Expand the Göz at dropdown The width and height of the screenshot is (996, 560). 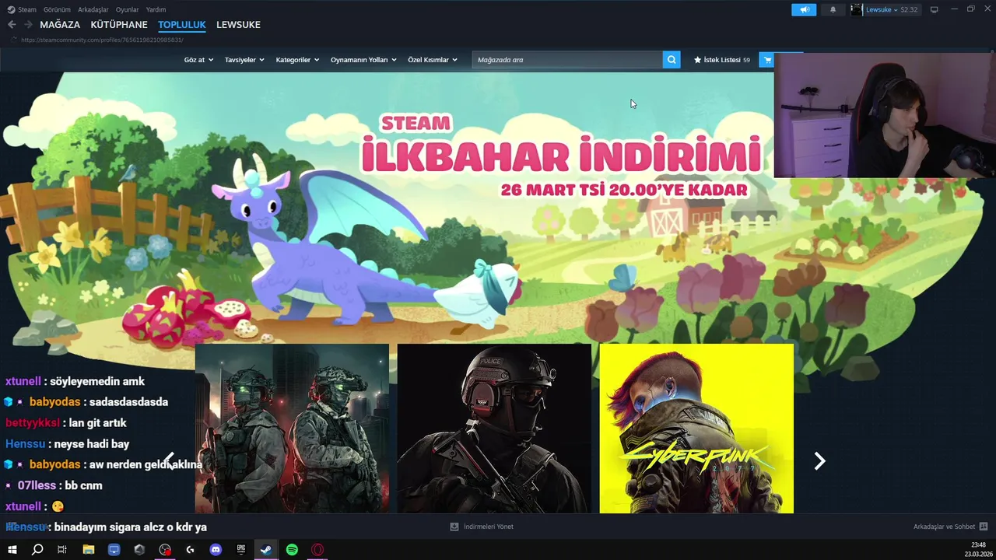[198, 60]
